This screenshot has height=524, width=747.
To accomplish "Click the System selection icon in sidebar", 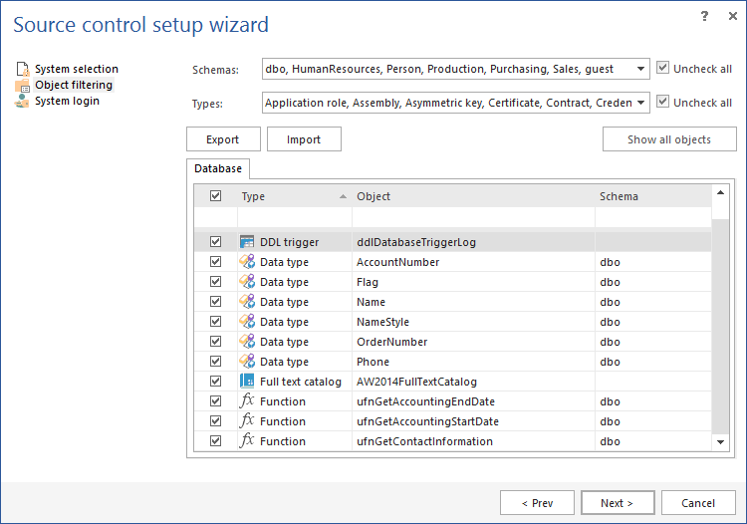I will pyautogui.click(x=23, y=69).
